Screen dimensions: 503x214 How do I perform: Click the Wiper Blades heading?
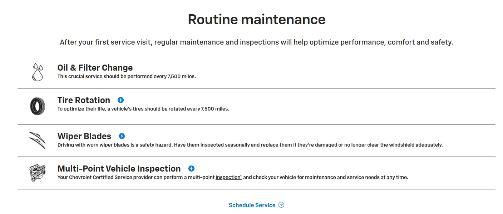click(84, 136)
